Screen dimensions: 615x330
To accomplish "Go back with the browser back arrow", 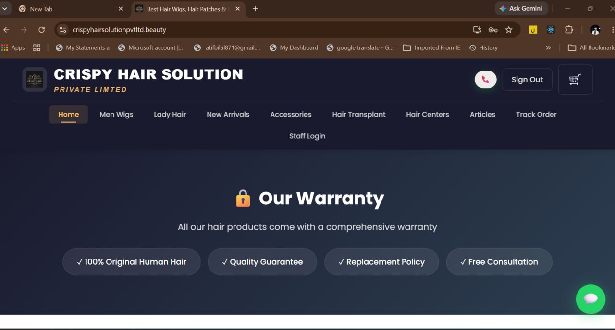I will tap(6, 30).
